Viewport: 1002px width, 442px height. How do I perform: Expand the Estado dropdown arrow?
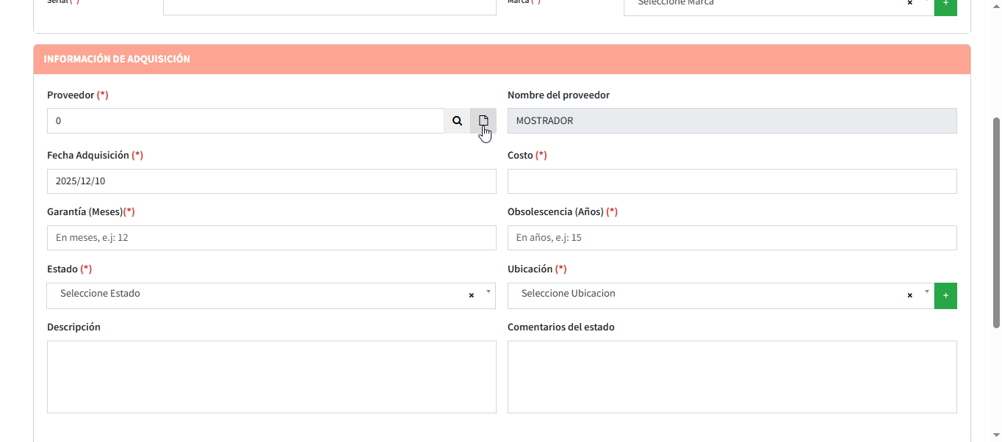(488, 292)
